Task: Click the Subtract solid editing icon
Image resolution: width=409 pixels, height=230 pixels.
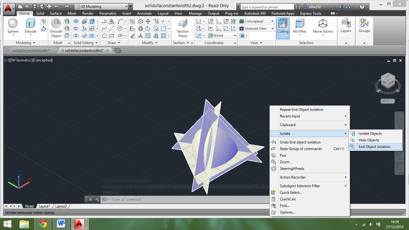Action: pos(76,28)
